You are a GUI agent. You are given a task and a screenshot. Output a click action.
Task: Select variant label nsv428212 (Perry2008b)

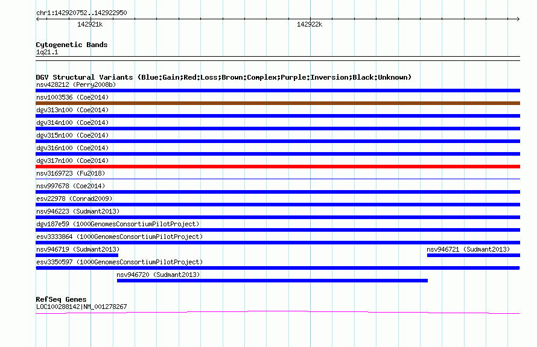[76, 84]
